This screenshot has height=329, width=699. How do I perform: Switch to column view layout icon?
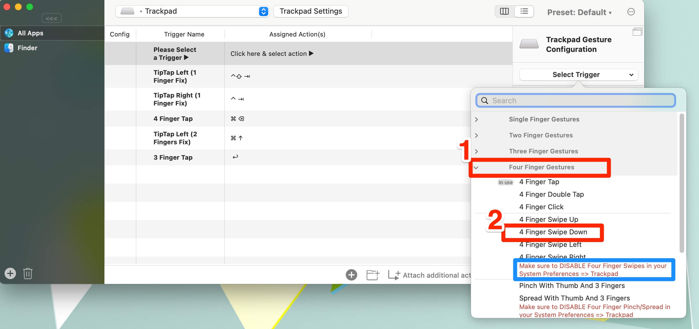tap(504, 11)
